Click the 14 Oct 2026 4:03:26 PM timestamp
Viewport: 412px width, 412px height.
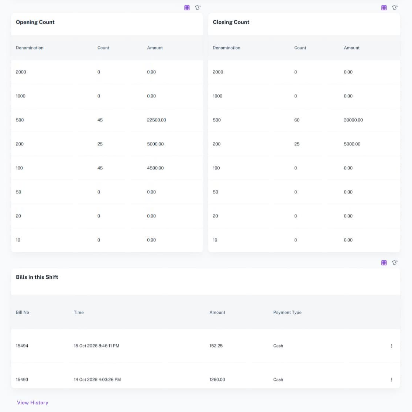click(x=97, y=380)
